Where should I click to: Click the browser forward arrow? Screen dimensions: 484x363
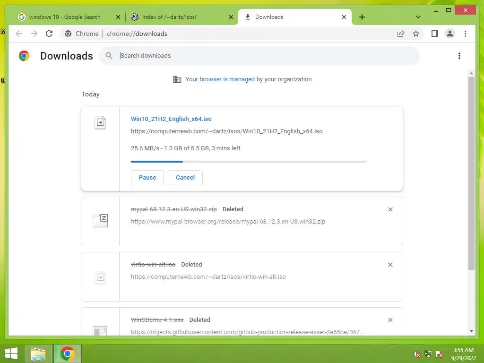pos(34,34)
